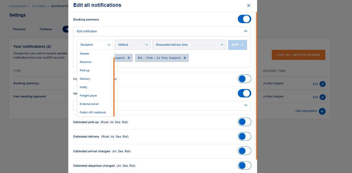The image size is (352, 173).
Task: Open the Method dropdown
Action: [133, 45]
